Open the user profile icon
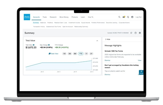This screenshot has height=105, width=163. [132, 17]
